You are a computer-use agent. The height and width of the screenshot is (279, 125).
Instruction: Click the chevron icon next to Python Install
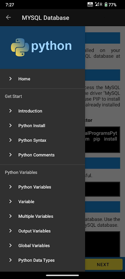coord(10,126)
